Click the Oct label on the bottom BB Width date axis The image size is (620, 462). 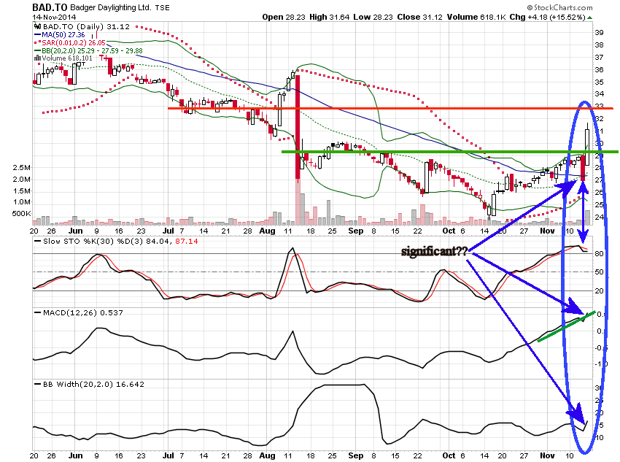(x=449, y=455)
